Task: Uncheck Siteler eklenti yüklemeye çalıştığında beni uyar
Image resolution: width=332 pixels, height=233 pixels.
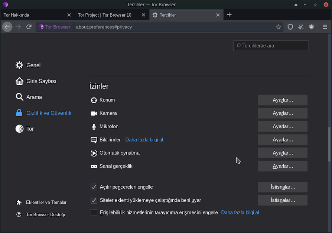Action: click(94, 200)
